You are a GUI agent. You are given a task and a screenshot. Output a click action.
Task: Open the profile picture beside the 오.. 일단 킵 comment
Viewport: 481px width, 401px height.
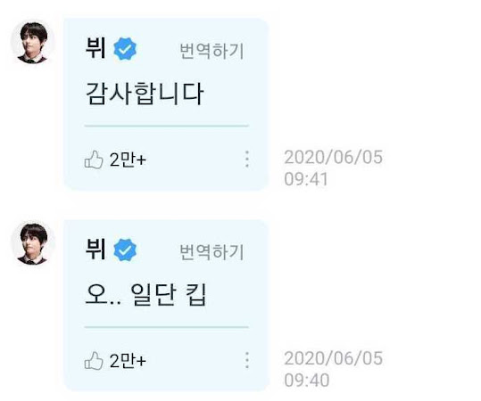[32, 243]
